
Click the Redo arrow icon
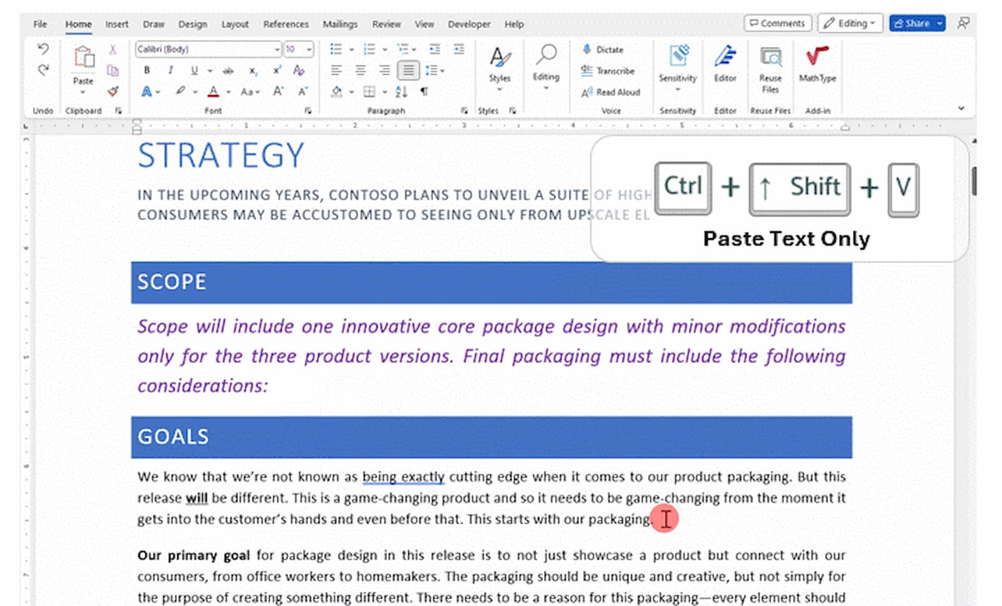[x=43, y=69]
